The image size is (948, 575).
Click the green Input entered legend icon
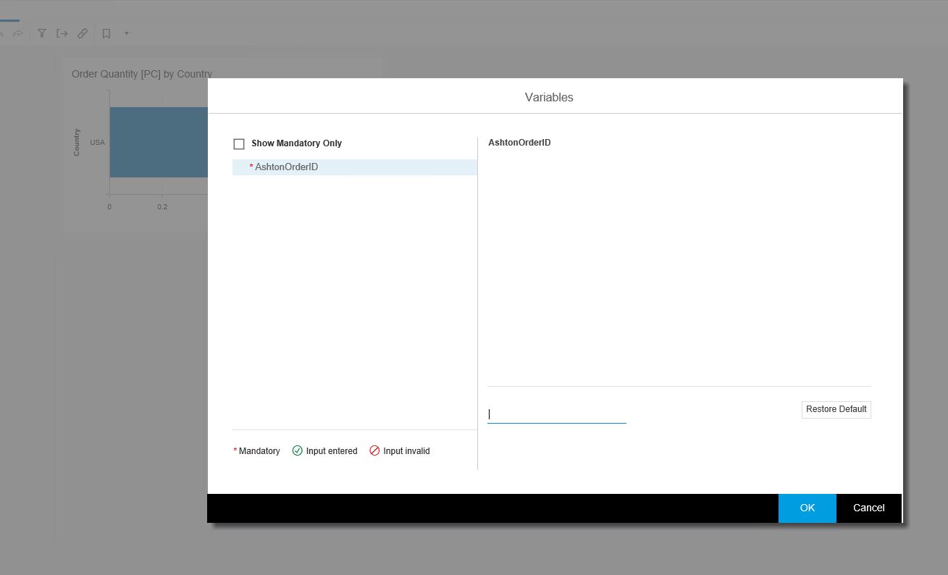point(297,450)
